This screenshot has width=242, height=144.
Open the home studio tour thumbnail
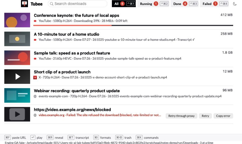pos(17,39)
